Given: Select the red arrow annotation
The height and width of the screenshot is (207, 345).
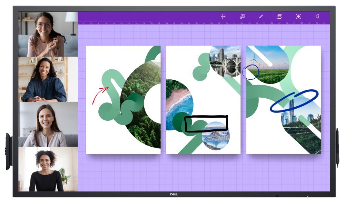Looking at the screenshot, I should pyautogui.click(x=99, y=95).
